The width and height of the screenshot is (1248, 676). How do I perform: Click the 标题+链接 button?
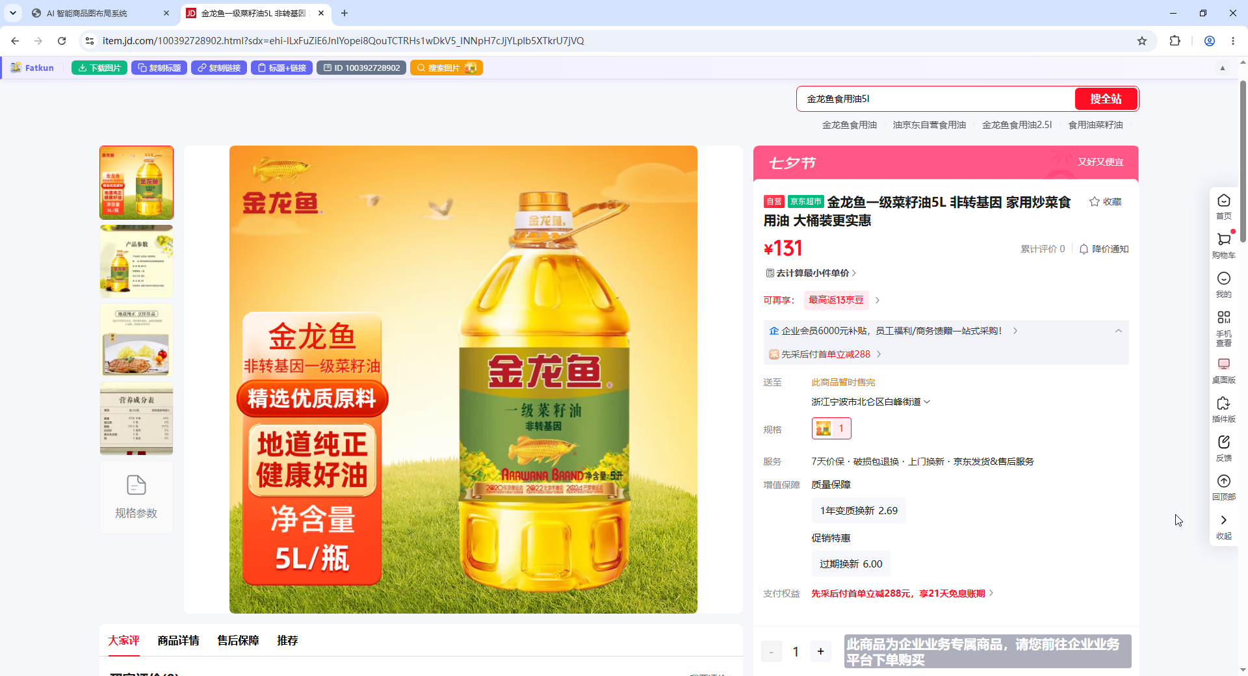point(281,68)
